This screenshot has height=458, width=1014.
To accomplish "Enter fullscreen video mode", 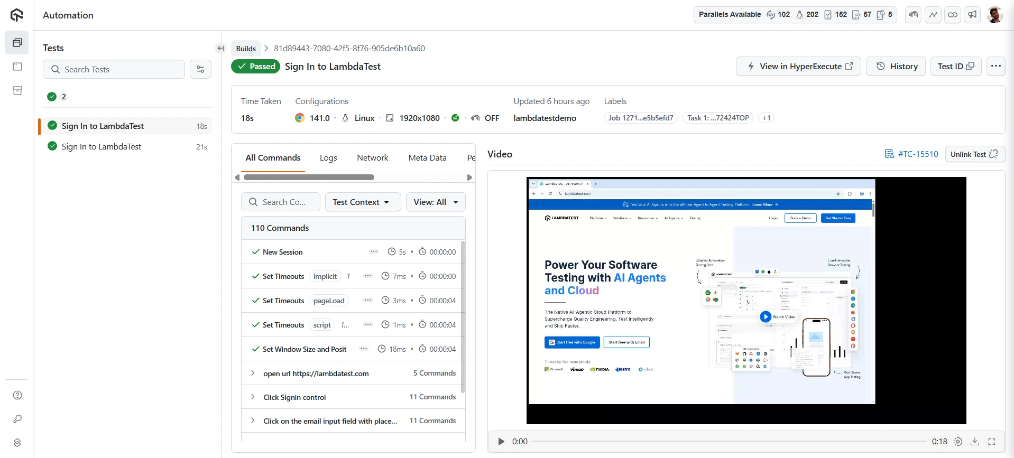I will point(992,442).
